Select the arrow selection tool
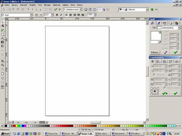The width and height of the screenshot is (182, 136). 2,22
